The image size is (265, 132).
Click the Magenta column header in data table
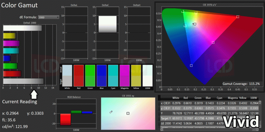pos(233,98)
